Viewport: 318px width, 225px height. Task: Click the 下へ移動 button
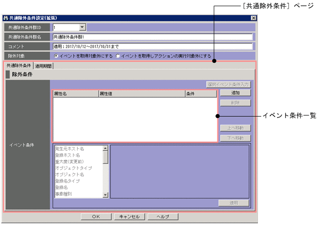pyautogui.click(x=236, y=138)
